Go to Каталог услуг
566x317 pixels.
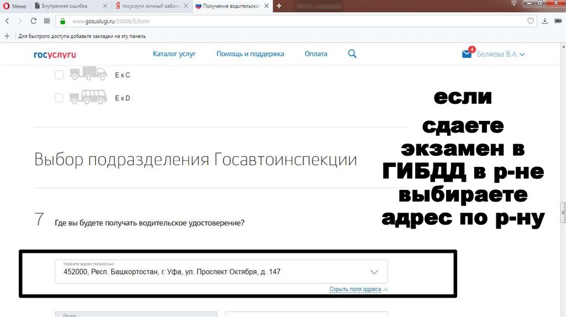(x=174, y=54)
